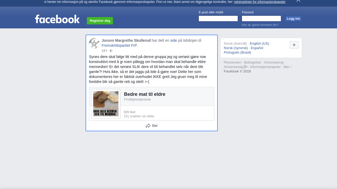The image size is (337, 189).
Task: Click the globe public-audience icon
Action: (111, 51)
